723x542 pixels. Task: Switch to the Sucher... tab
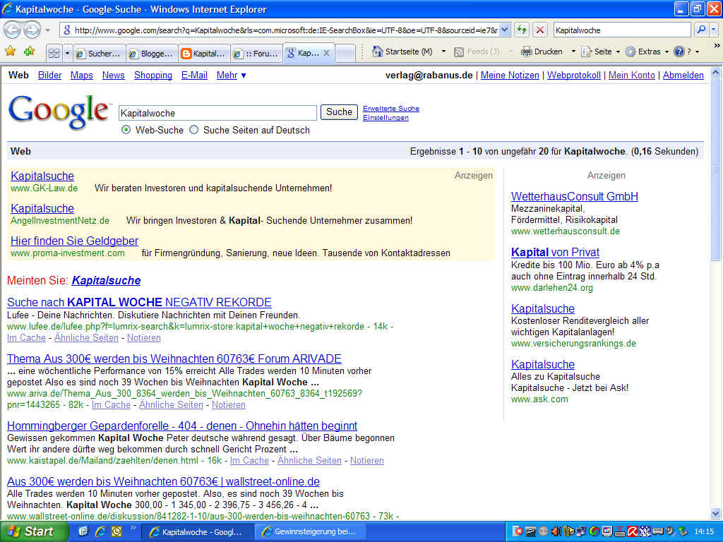pyautogui.click(x=99, y=54)
